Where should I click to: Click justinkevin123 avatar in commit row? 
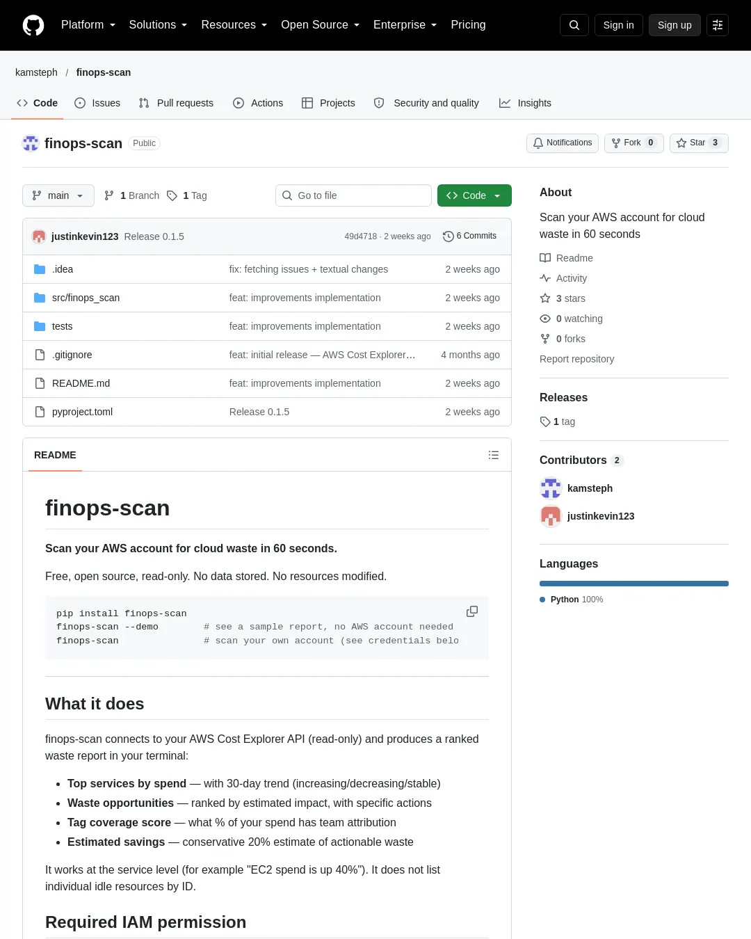39,236
